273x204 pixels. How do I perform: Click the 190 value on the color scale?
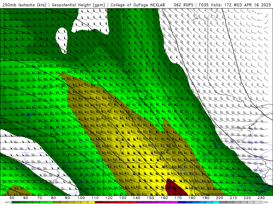(206, 198)
